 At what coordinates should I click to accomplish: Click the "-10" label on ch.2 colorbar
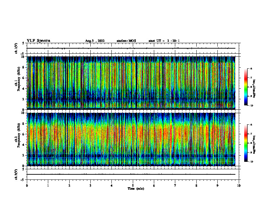tap(251, 162)
